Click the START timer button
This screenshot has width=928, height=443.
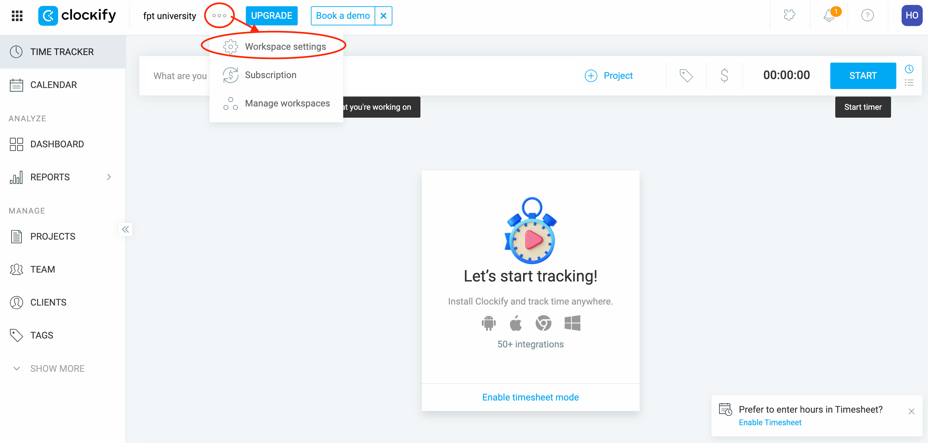click(x=863, y=75)
